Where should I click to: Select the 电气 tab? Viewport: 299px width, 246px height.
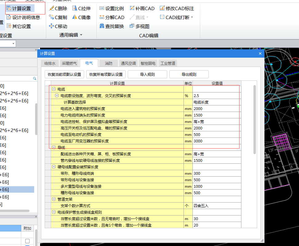pyautogui.click(x=89, y=63)
